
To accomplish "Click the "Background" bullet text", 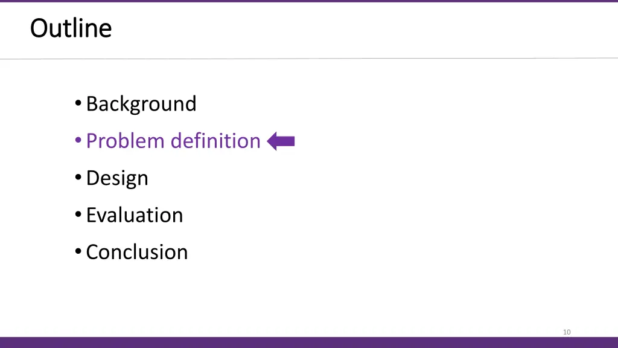I will pos(141,104).
